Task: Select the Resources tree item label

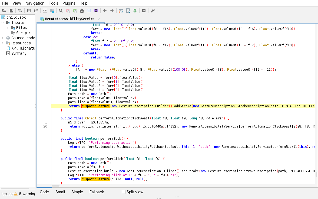Action: pos(21,43)
